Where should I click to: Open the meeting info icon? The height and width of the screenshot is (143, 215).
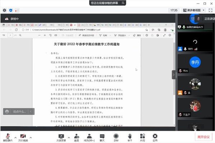[4, 10]
